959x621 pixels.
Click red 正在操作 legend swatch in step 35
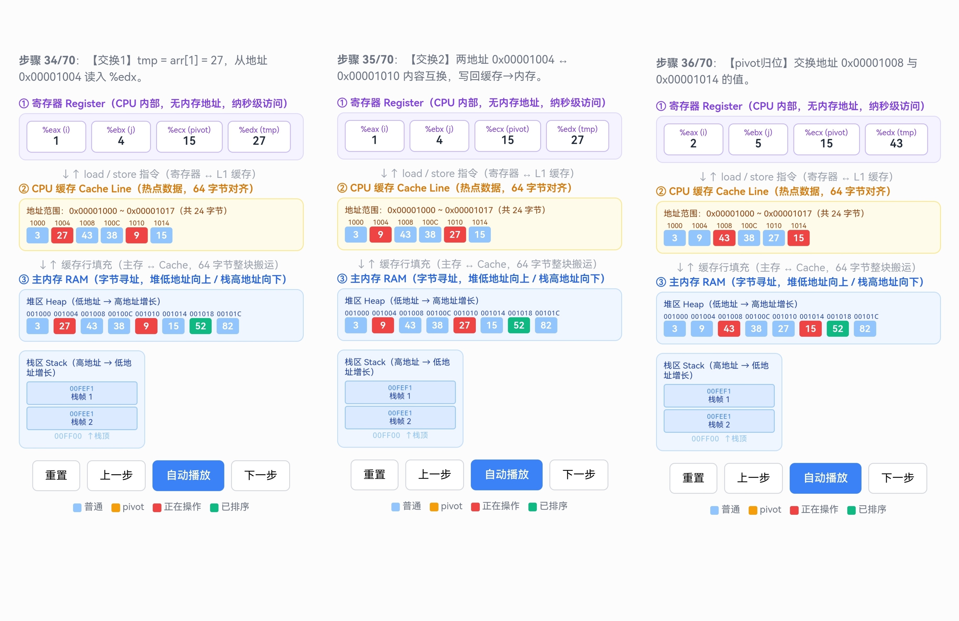(x=476, y=506)
